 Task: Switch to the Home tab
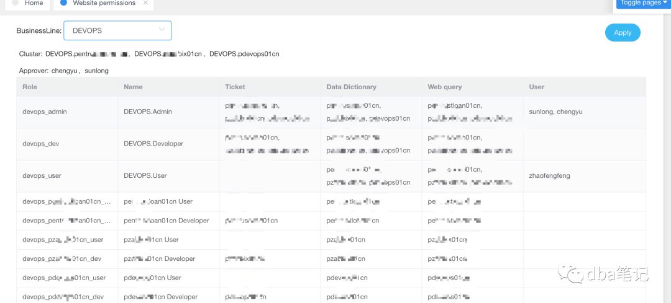click(x=34, y=3)
